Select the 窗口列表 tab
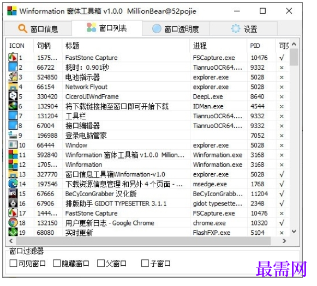Viewport: 317px width, 286px height. (x=107, y=28)
